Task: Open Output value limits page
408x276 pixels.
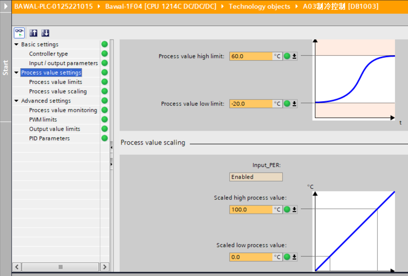Action: (55, 129)
